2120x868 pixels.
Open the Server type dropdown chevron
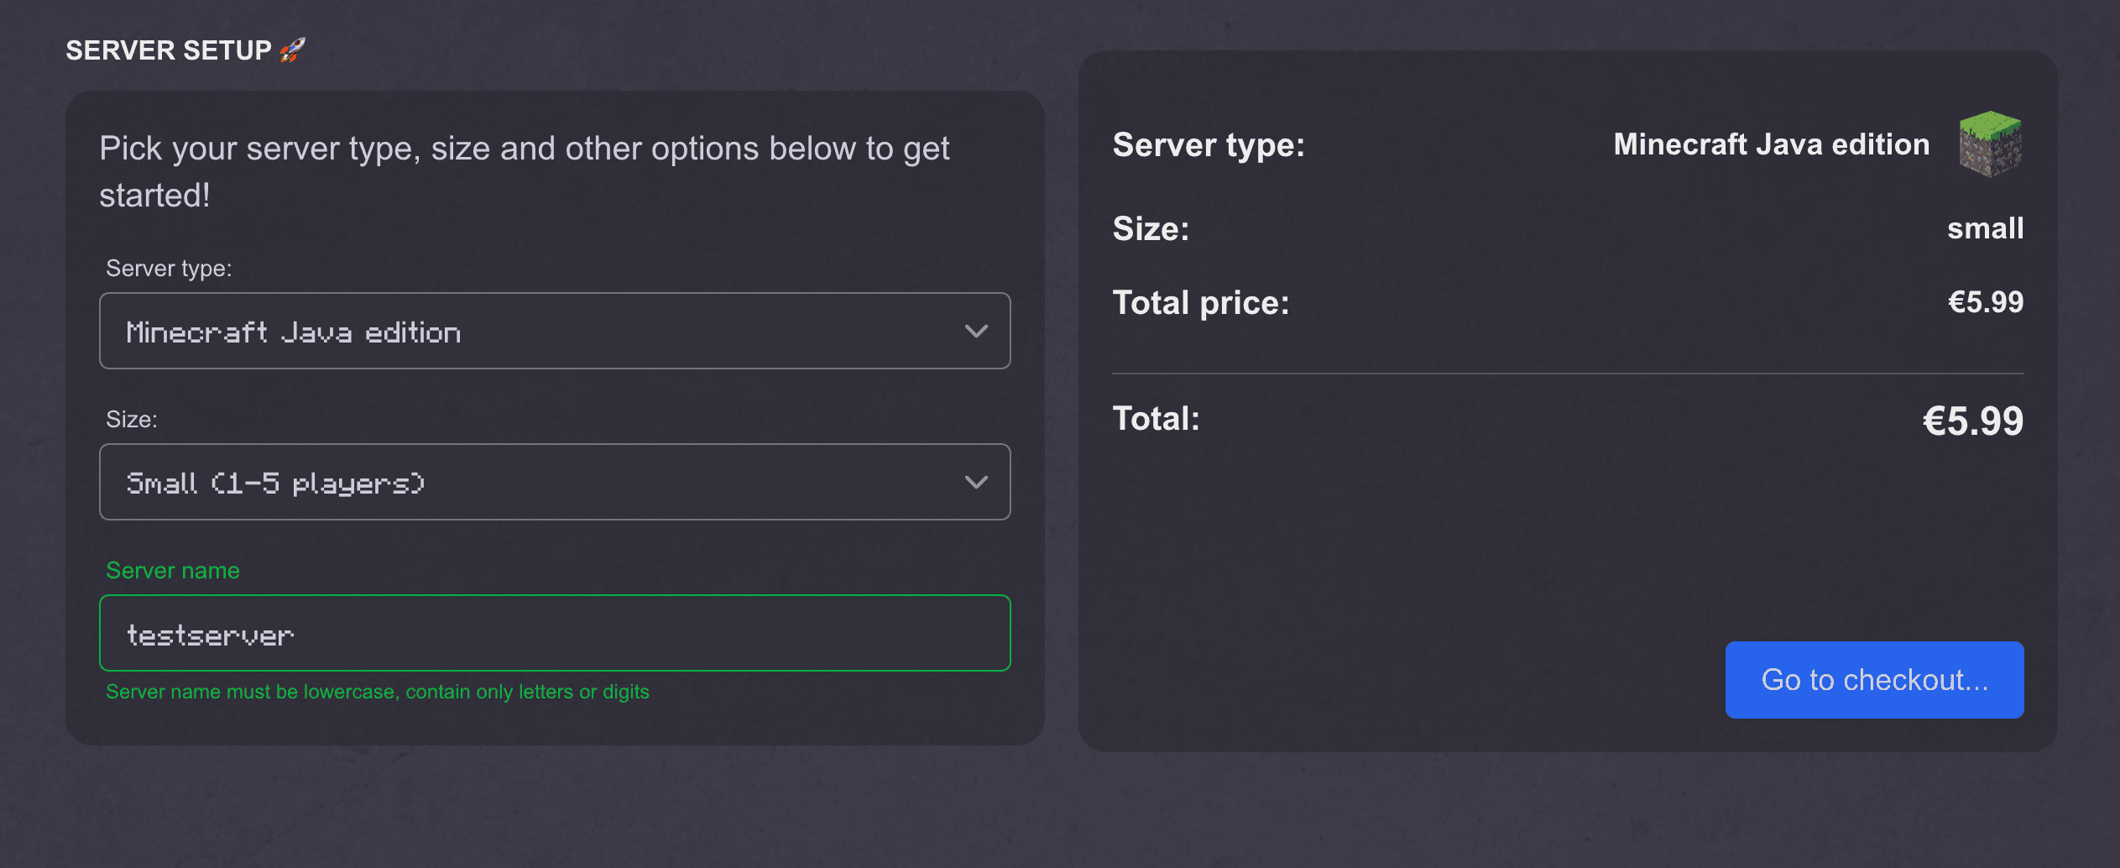click(x=975, y=332)
